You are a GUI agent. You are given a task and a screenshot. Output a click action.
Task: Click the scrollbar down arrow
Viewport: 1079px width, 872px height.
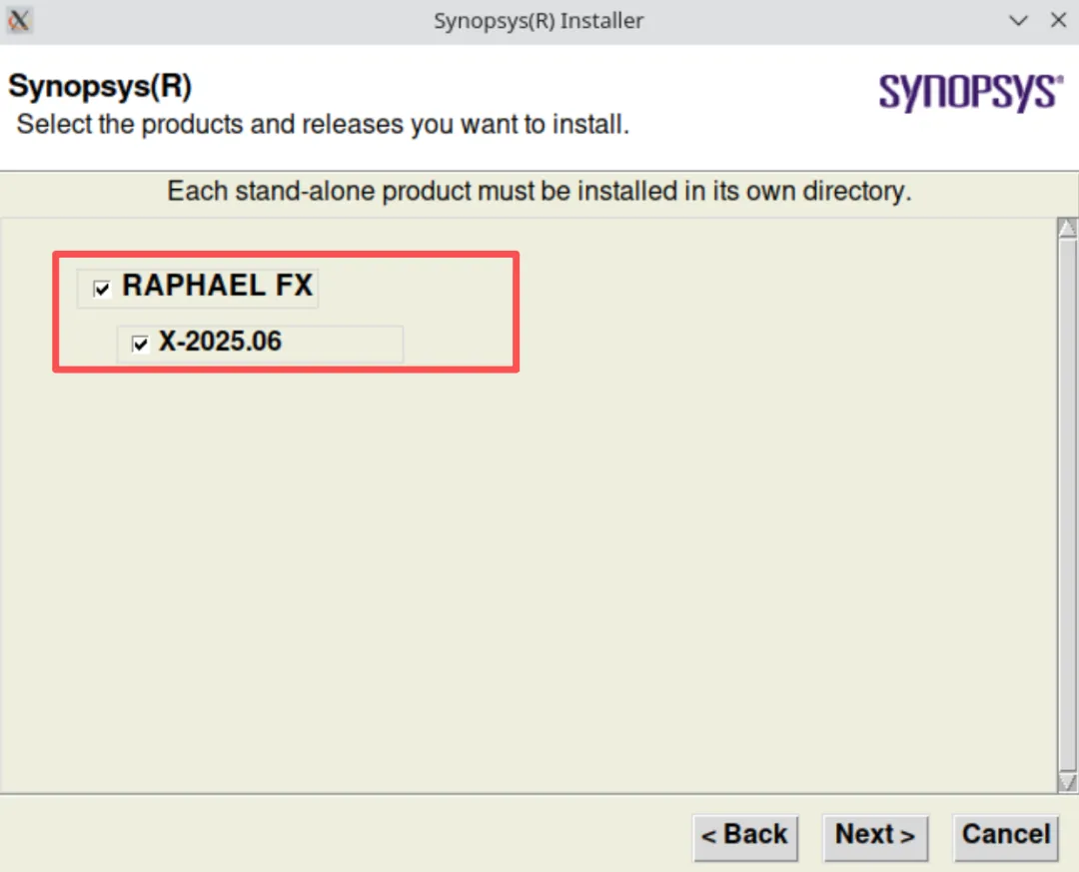pos(1067,782)
